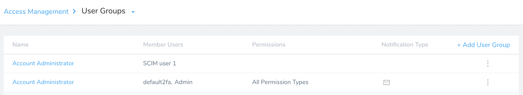Open options menu for default2fa, Admin group
Viewport: 523px width, 95px height.
tap(488, 82)
